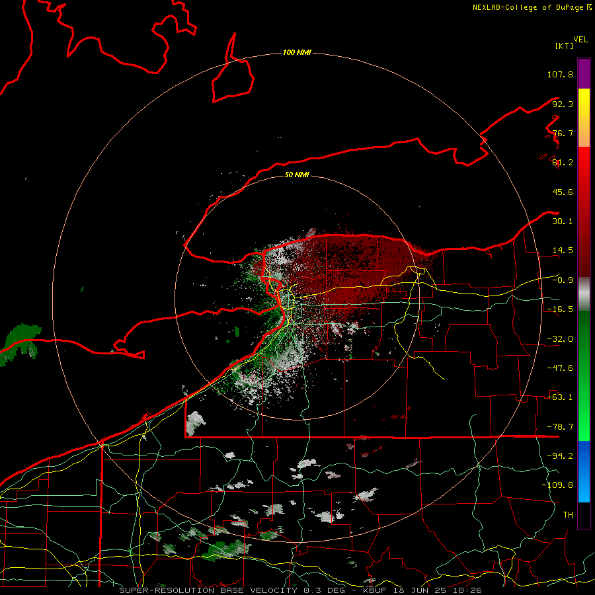Click the -63.1 legend value
The width and height of the screenshot is (595, 595).
pos(560,397)
